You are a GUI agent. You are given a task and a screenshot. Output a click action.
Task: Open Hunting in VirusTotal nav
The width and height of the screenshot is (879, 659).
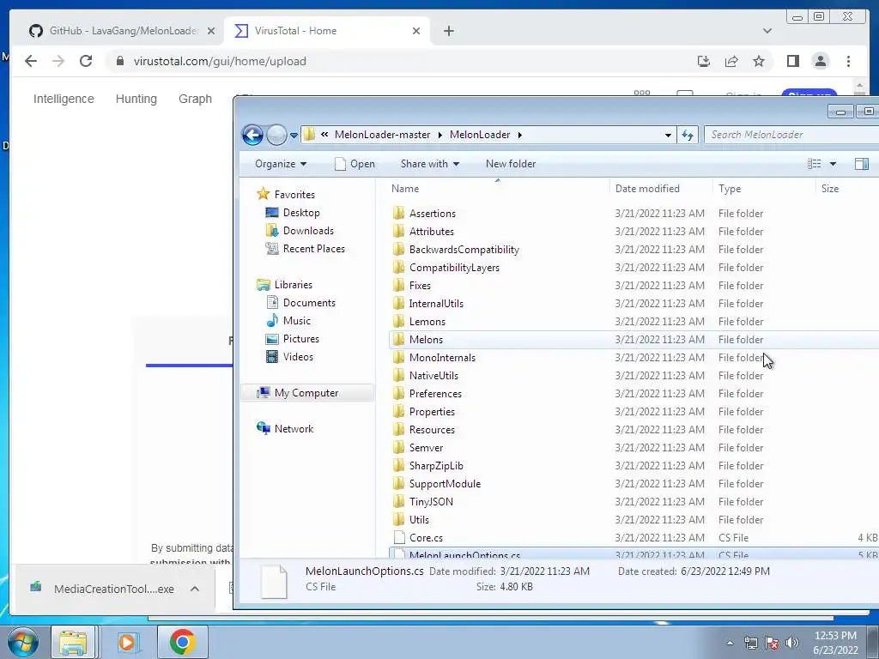tap(136, 99)
